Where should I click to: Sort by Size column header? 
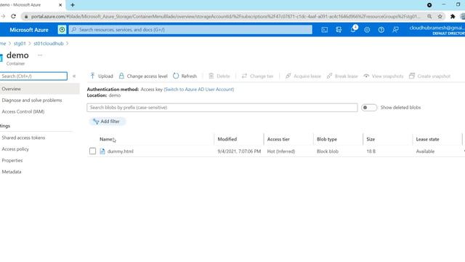pos(371,139)
